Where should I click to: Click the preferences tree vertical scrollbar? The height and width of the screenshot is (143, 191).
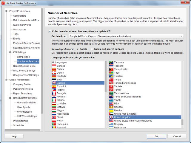point(42,61)
